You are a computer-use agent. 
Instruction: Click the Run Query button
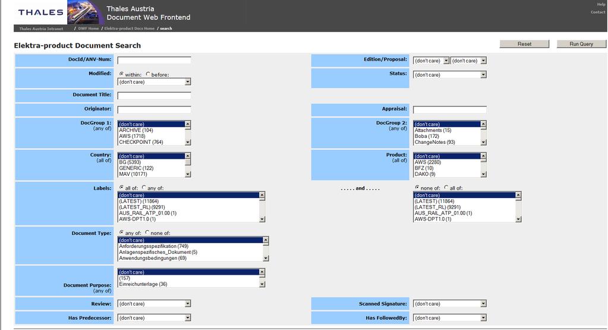tap(581, 44)
